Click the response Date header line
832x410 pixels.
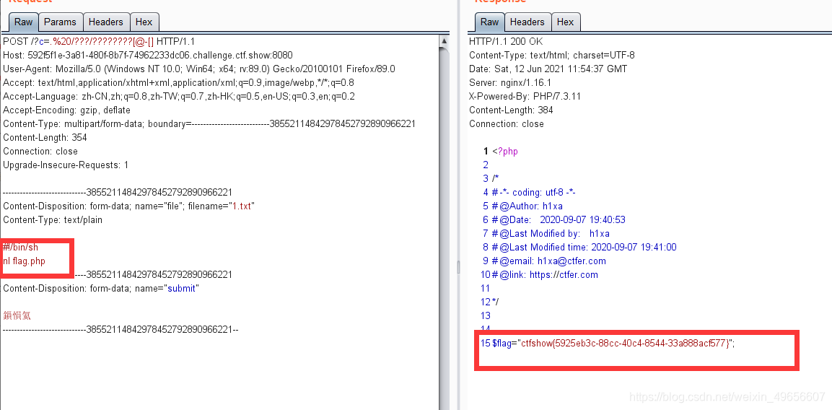[548, 69]
